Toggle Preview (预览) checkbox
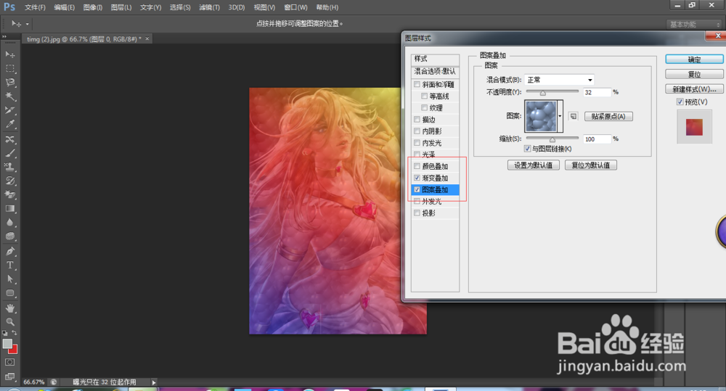This screenshot has height=391, width=726. (680, 102)
